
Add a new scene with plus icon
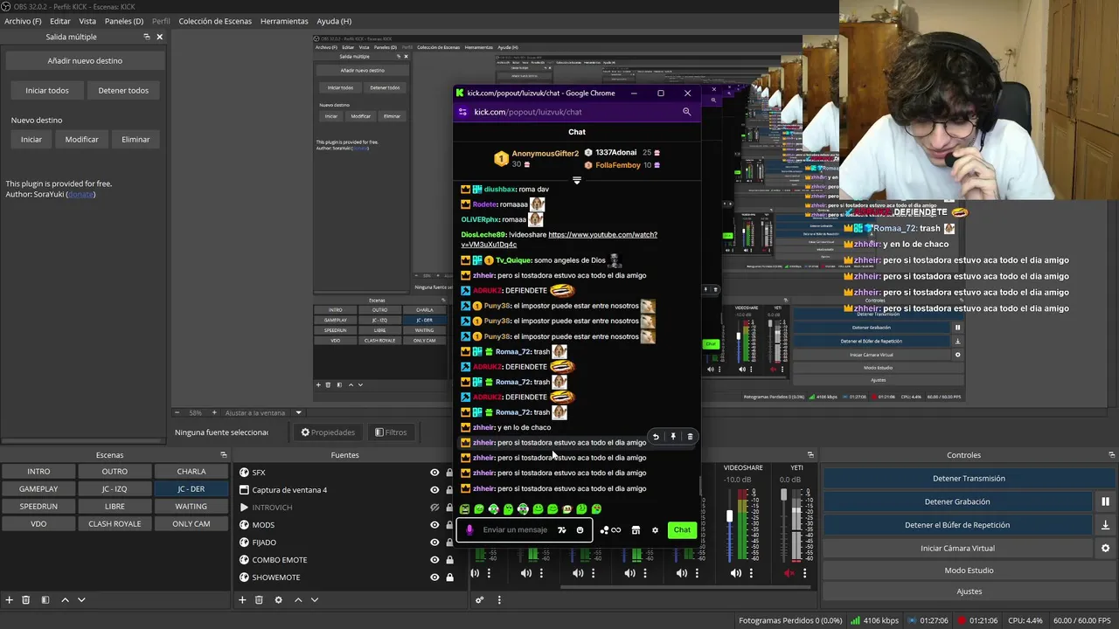(9, 600)
